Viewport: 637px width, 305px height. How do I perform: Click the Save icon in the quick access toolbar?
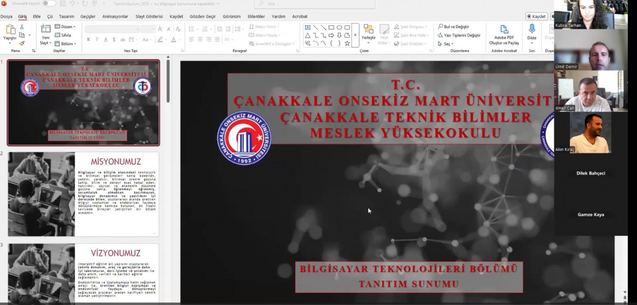click(63, 3)
